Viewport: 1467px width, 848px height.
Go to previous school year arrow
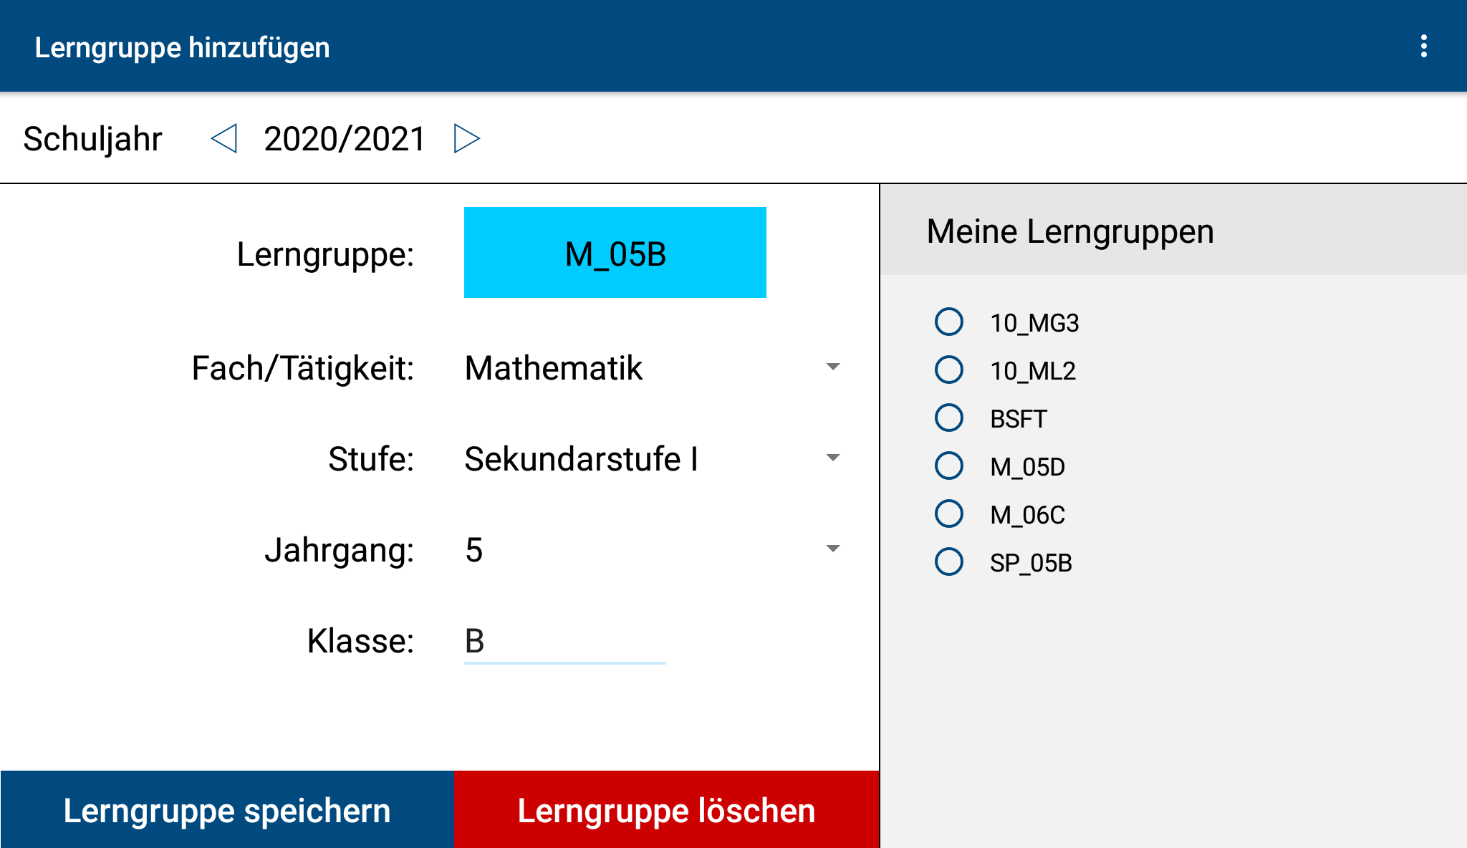(x=224, y=138)
